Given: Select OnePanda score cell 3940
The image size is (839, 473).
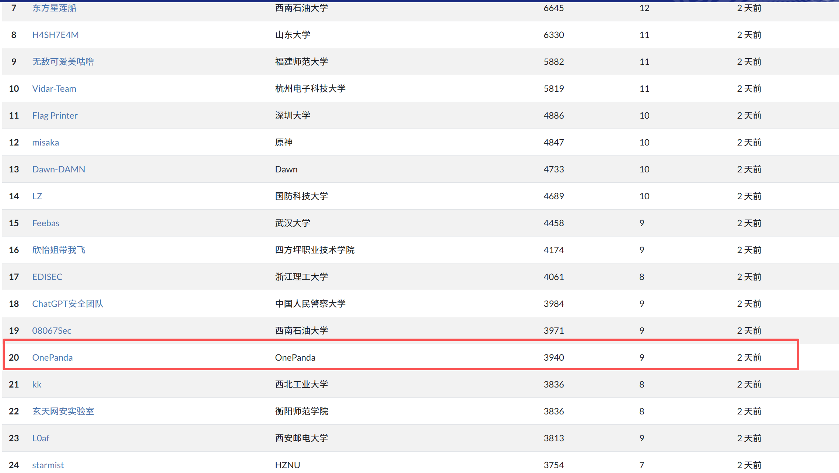Looking at the screenshot, I should click(553, 358).
